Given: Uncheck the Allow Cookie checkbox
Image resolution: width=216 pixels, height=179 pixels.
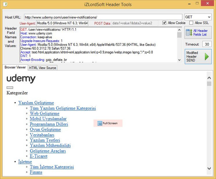Looking at the screenshot, I should pyautogui.click(x=164, y=23).
